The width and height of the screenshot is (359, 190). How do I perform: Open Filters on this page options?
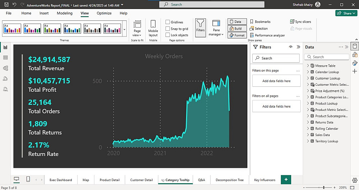pyautogui.click(x=298, y=71)
